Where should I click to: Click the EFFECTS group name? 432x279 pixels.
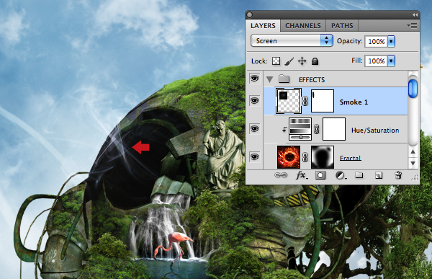pos(312,80)
